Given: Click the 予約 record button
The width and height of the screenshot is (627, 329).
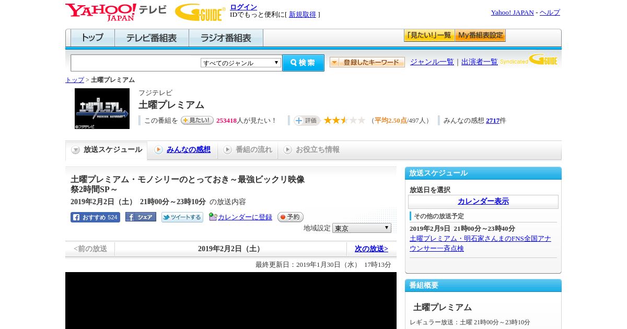Looking at the screenshot, I should [x=290, y=217].
